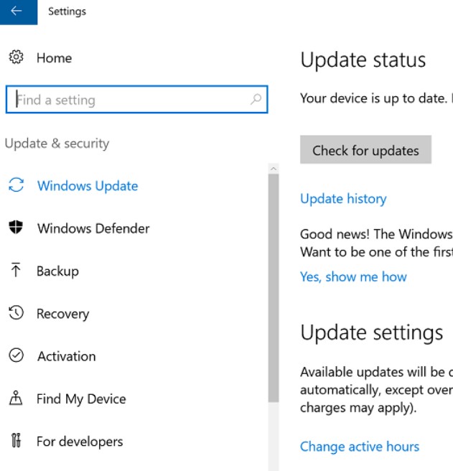
Task: Select Windows Update in sidebar
Action: [88, 186]
